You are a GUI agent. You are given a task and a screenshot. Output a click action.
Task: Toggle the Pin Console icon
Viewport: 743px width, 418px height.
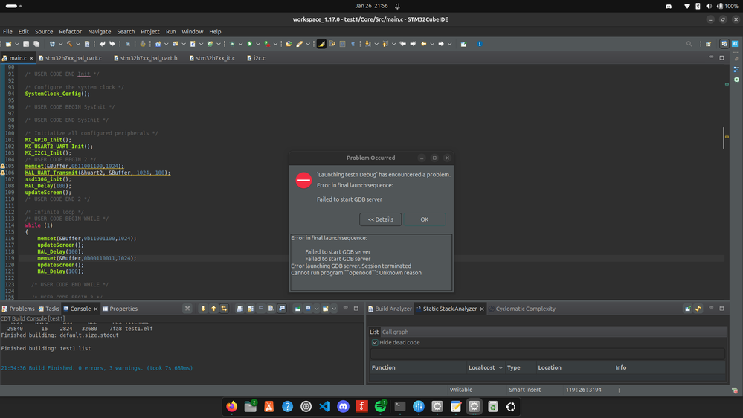pos(297,309)
